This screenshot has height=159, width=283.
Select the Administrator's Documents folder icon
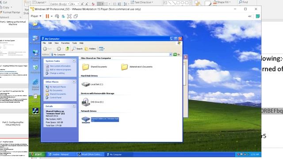[124, 67]
